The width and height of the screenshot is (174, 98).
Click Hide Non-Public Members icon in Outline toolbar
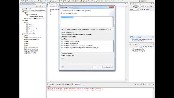tap(148, 47)
